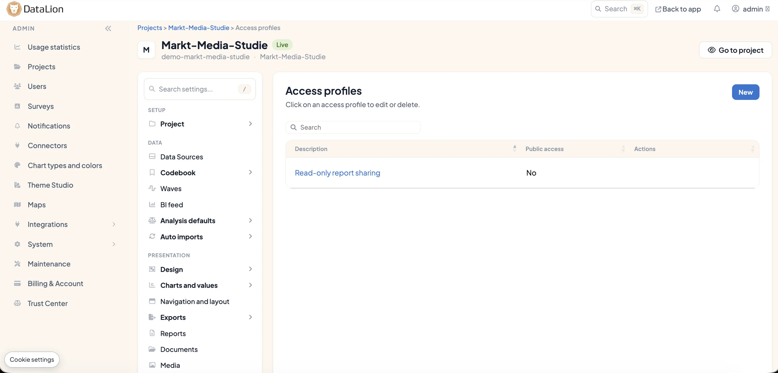778x373 pixels.
Task: Click the Chart types palette icon
Action: click(17, 165)
